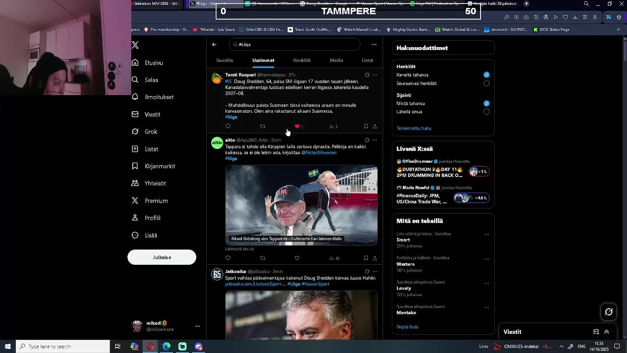Open new browser tab plus button
Image resolution: width=627 pixels, height=353 pixels.
[527, 4]
